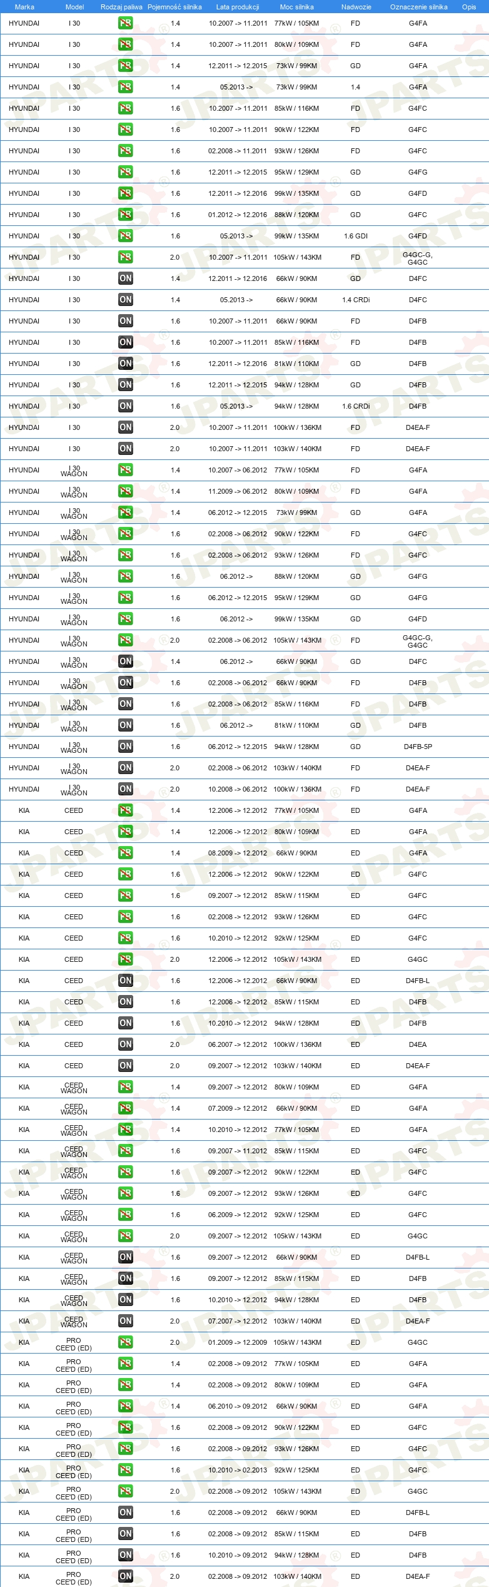This screenshot has height=1587, width=489.
Task: Click the date range 10.2008 -> 06.2012
Action: [238, 789]
